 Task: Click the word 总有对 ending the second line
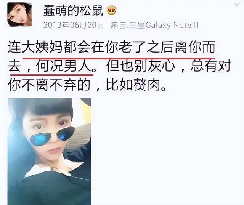pyautogui.click(x=210, y=66)
